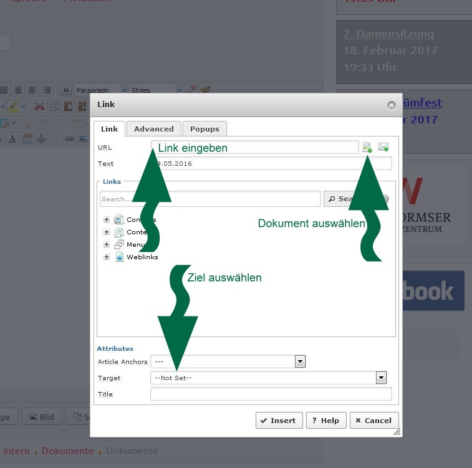The width and height of the screenshot is (472, 468).
Task: Open the Target dropdown list
Action: (x=381, y=378)
